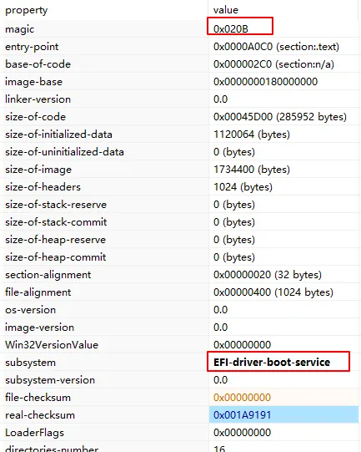
Task: Click section-alignment value 0x00000020 (32 bytes)
Action: 268,275
